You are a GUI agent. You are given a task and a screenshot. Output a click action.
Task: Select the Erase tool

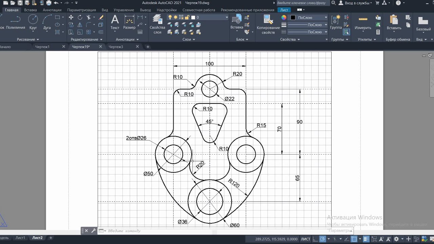tap(101, 17)
